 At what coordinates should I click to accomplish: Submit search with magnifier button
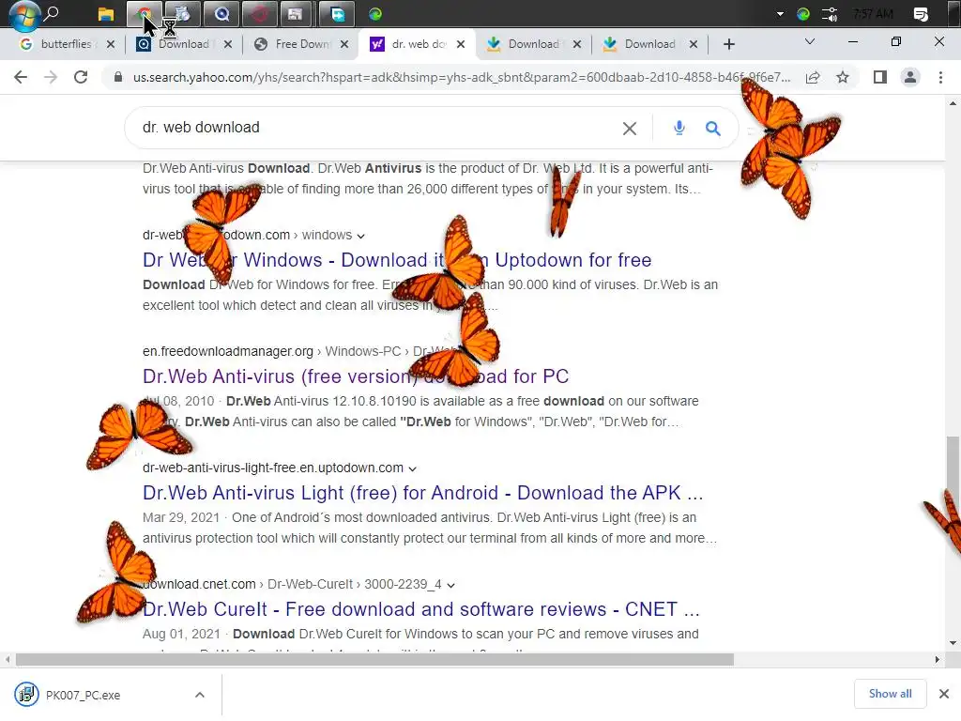pos(712,128)
